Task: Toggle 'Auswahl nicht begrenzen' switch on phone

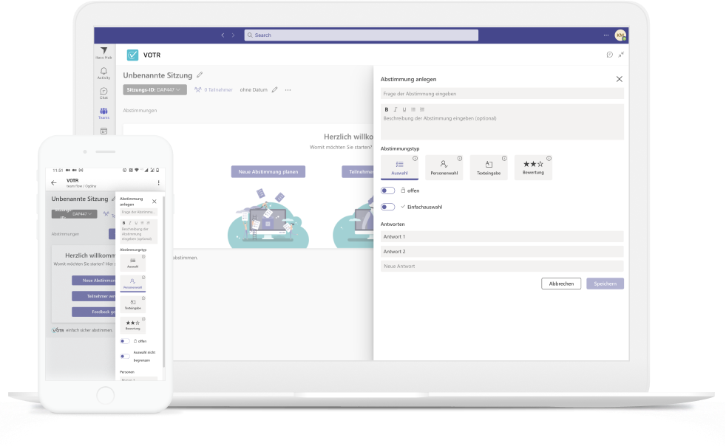Action: 125,357
